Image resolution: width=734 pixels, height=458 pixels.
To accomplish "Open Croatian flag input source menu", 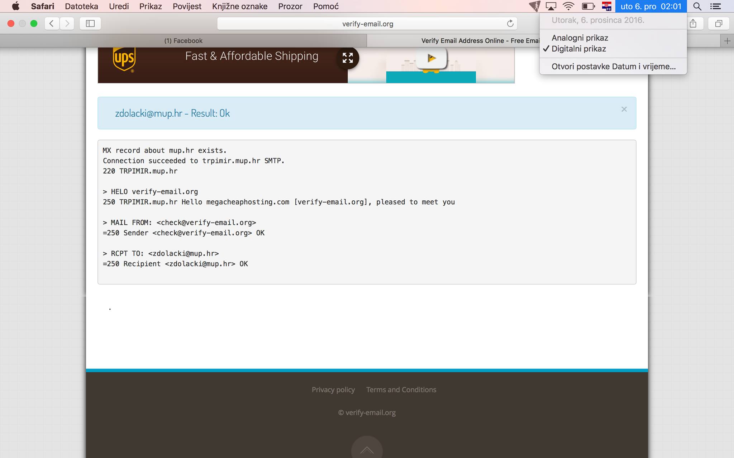I will [606, 6].
